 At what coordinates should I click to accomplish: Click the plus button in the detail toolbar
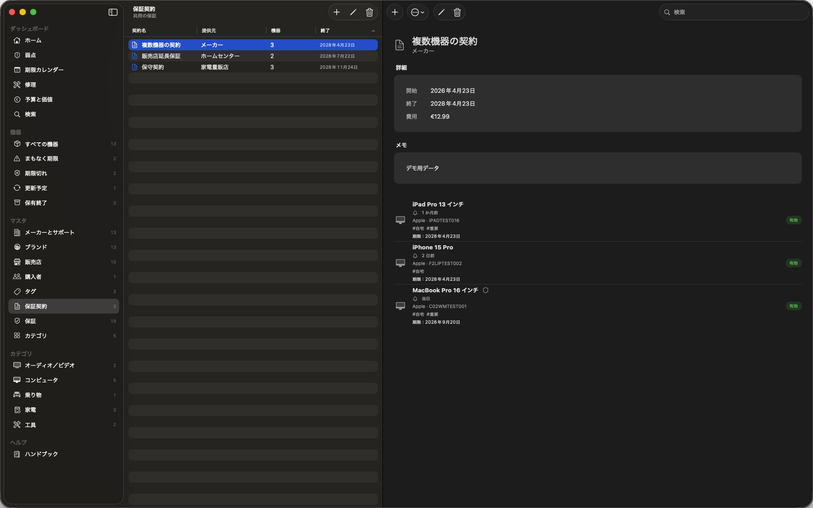coord(394,12)
